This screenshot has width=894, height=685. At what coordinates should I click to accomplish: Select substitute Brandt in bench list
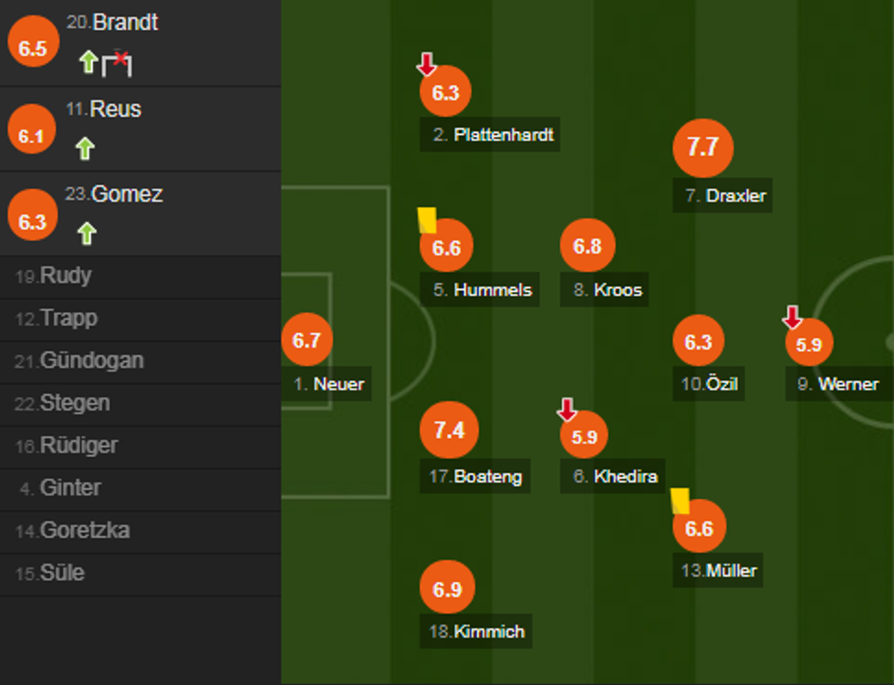[125, 24]
